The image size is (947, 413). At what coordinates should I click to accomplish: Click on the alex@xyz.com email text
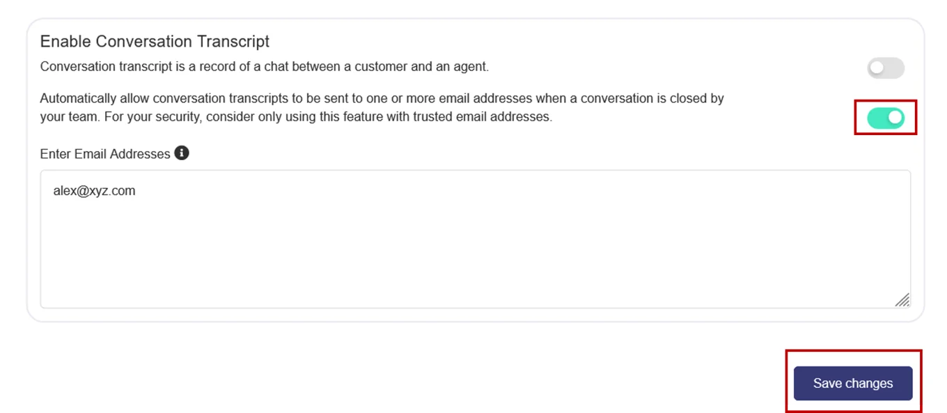pos(94,190)
